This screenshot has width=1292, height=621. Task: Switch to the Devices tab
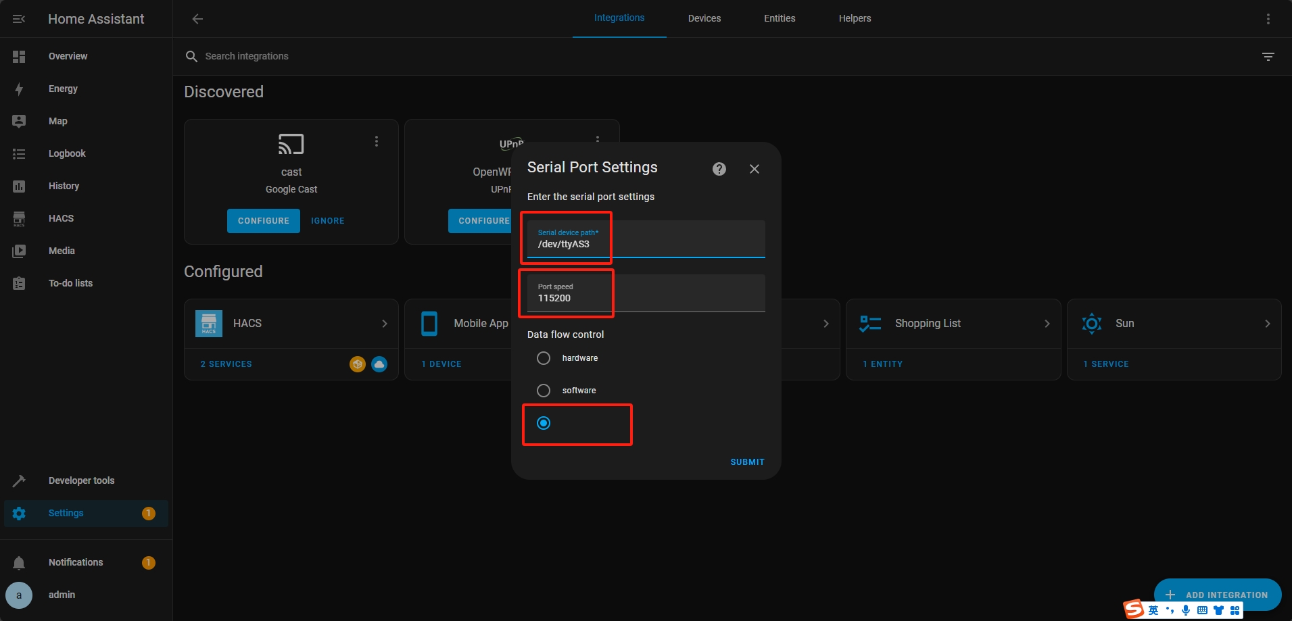click(704, 18)
